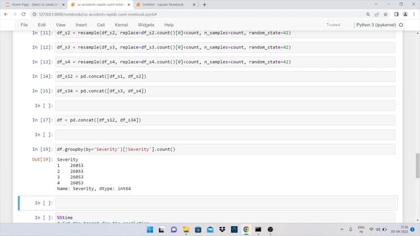
Task: Click the Trusted notebook button
Action: coord(333,25)
